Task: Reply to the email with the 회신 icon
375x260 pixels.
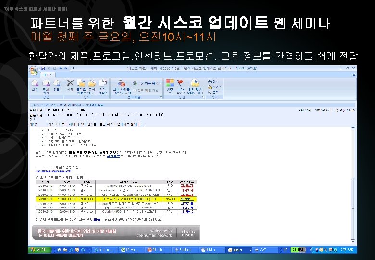Action: 35,86
